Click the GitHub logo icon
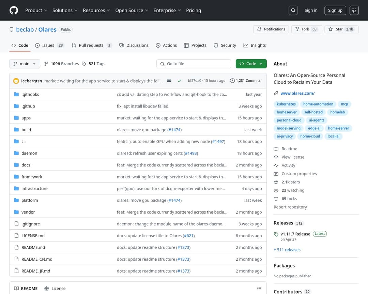368x294 pixels. coord(14,10)
